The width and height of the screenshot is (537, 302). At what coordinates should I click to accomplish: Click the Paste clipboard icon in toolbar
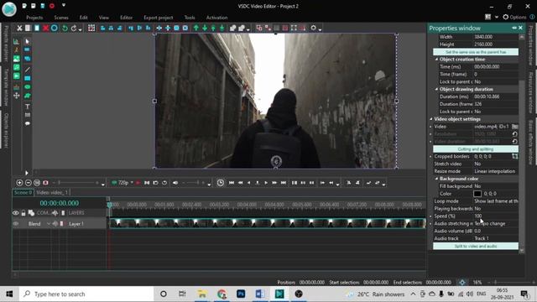tap(37, 28)
